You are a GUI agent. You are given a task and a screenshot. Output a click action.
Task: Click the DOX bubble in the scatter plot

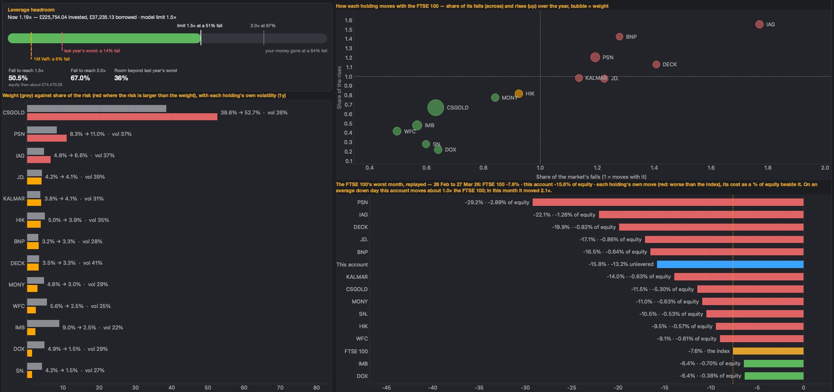click(x=438, y=149)
